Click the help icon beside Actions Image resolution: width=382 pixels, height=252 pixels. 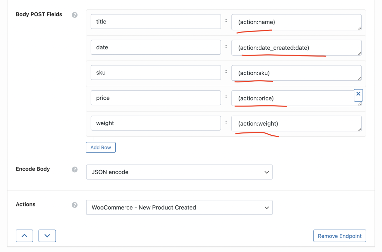pos(74,205)
